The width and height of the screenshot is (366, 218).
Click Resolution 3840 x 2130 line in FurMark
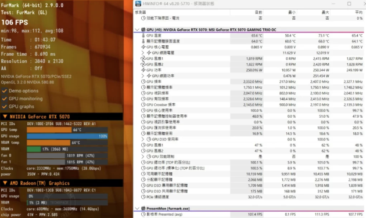click(x=32, y=61)
